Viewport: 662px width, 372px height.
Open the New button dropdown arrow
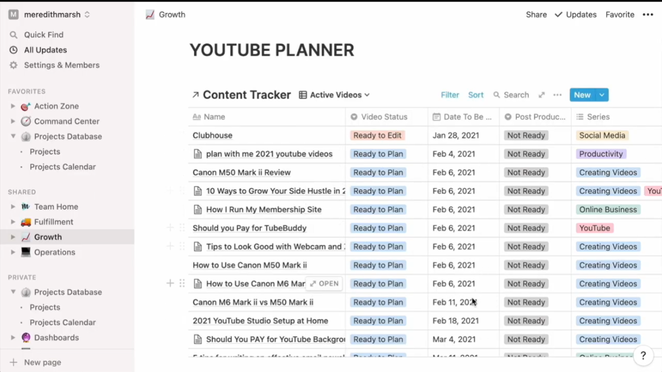tap(602, 95)
